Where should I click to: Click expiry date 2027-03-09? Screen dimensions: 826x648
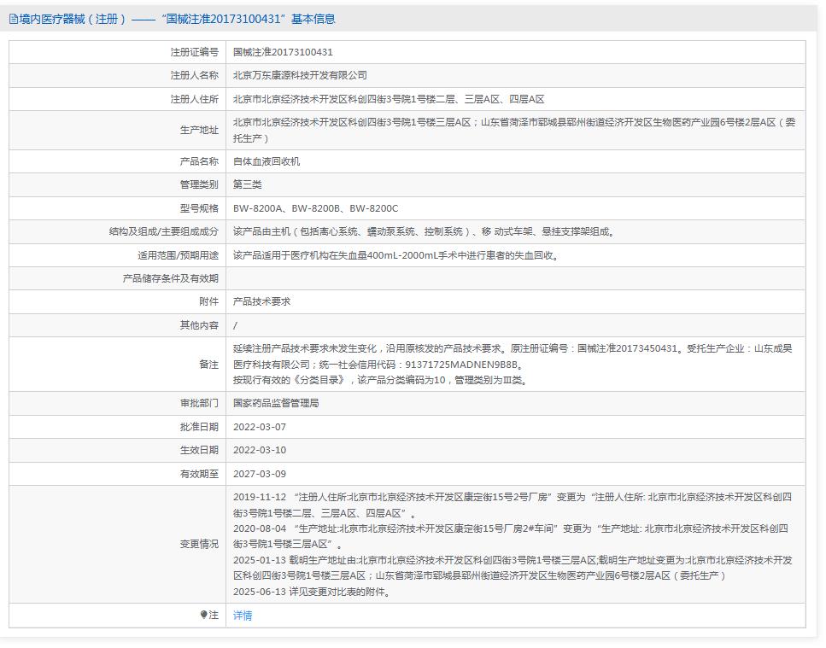(x=259, y=474)
